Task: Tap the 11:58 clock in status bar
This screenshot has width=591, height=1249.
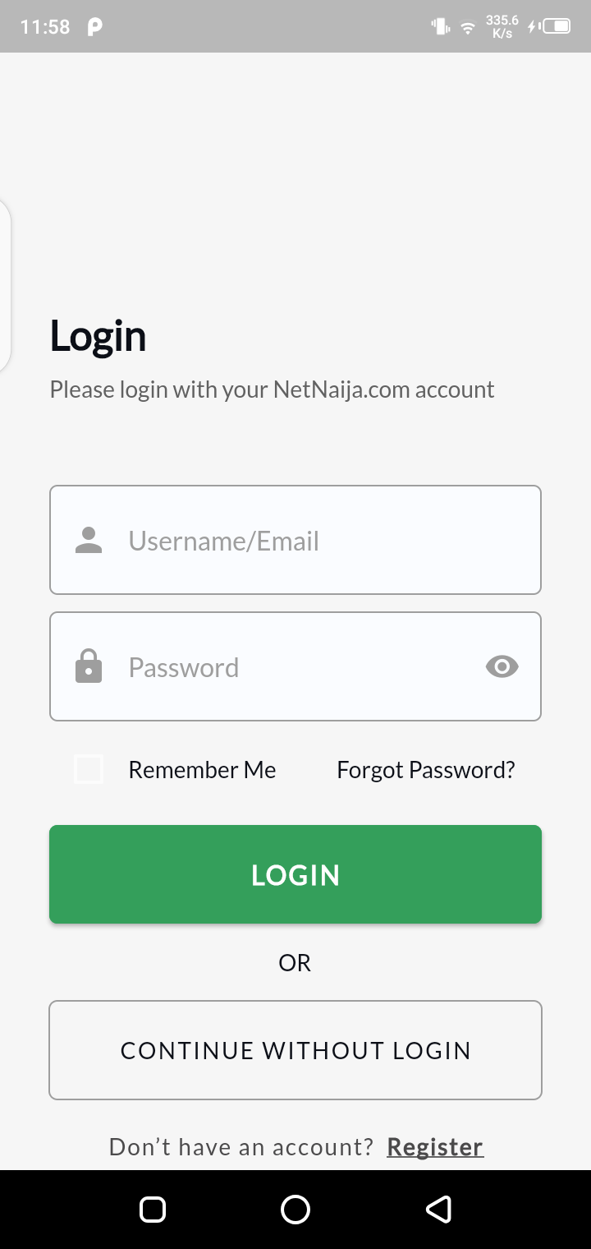Action: (x=45, y=27)
